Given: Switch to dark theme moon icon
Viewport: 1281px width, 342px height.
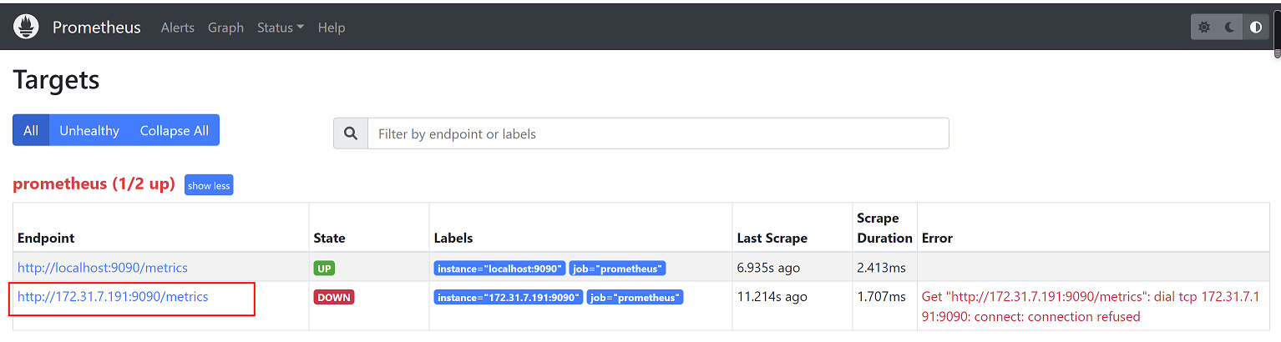Looking at the screenshot, I should pyautogui.click(x=1229, y=28).
